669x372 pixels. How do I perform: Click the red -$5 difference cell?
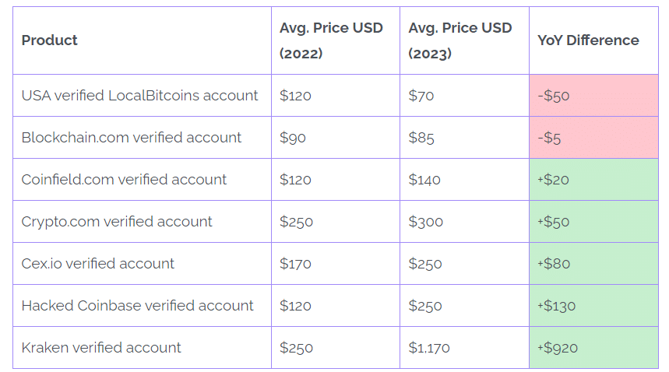point(549,138)
